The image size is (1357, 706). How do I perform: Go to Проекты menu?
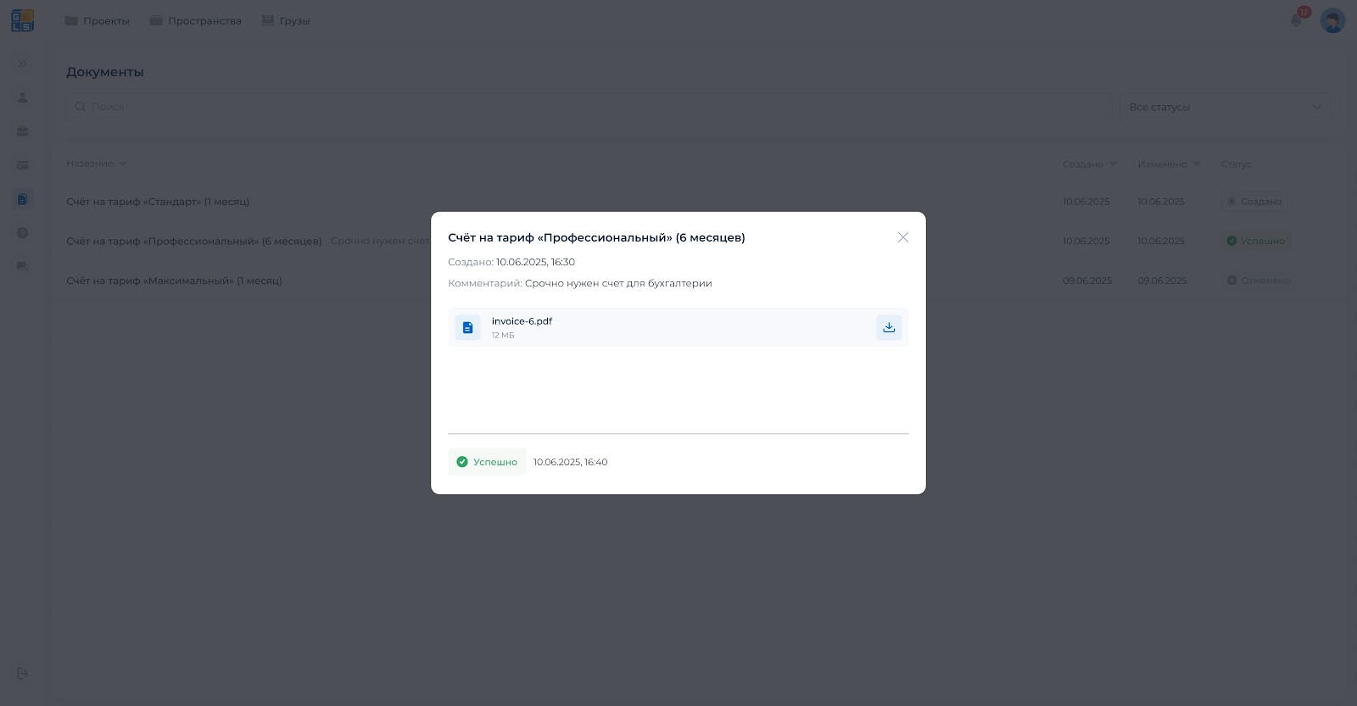pos(98,20)
